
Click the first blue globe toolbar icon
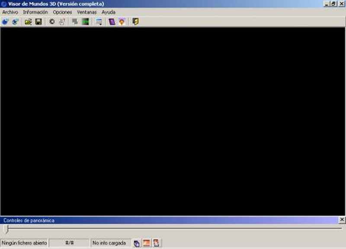[x=5, y=22]
